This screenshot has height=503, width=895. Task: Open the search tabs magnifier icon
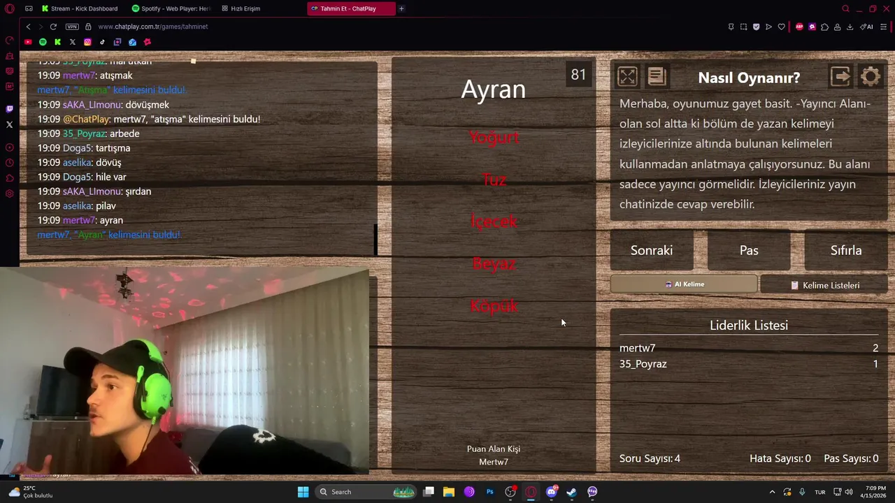point(845,8)
